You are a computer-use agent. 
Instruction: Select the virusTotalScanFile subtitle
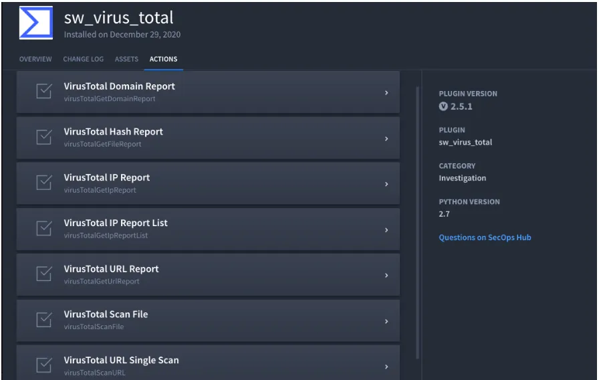coord(94,327)
